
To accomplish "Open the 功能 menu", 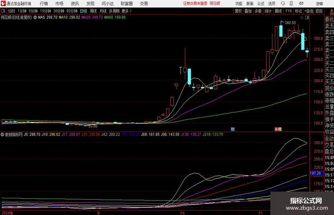I will (239, 4).
